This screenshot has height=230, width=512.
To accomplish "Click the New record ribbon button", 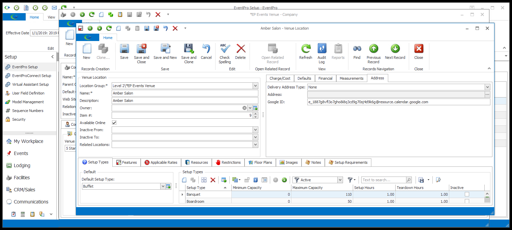I will click(x=87, y=52).
